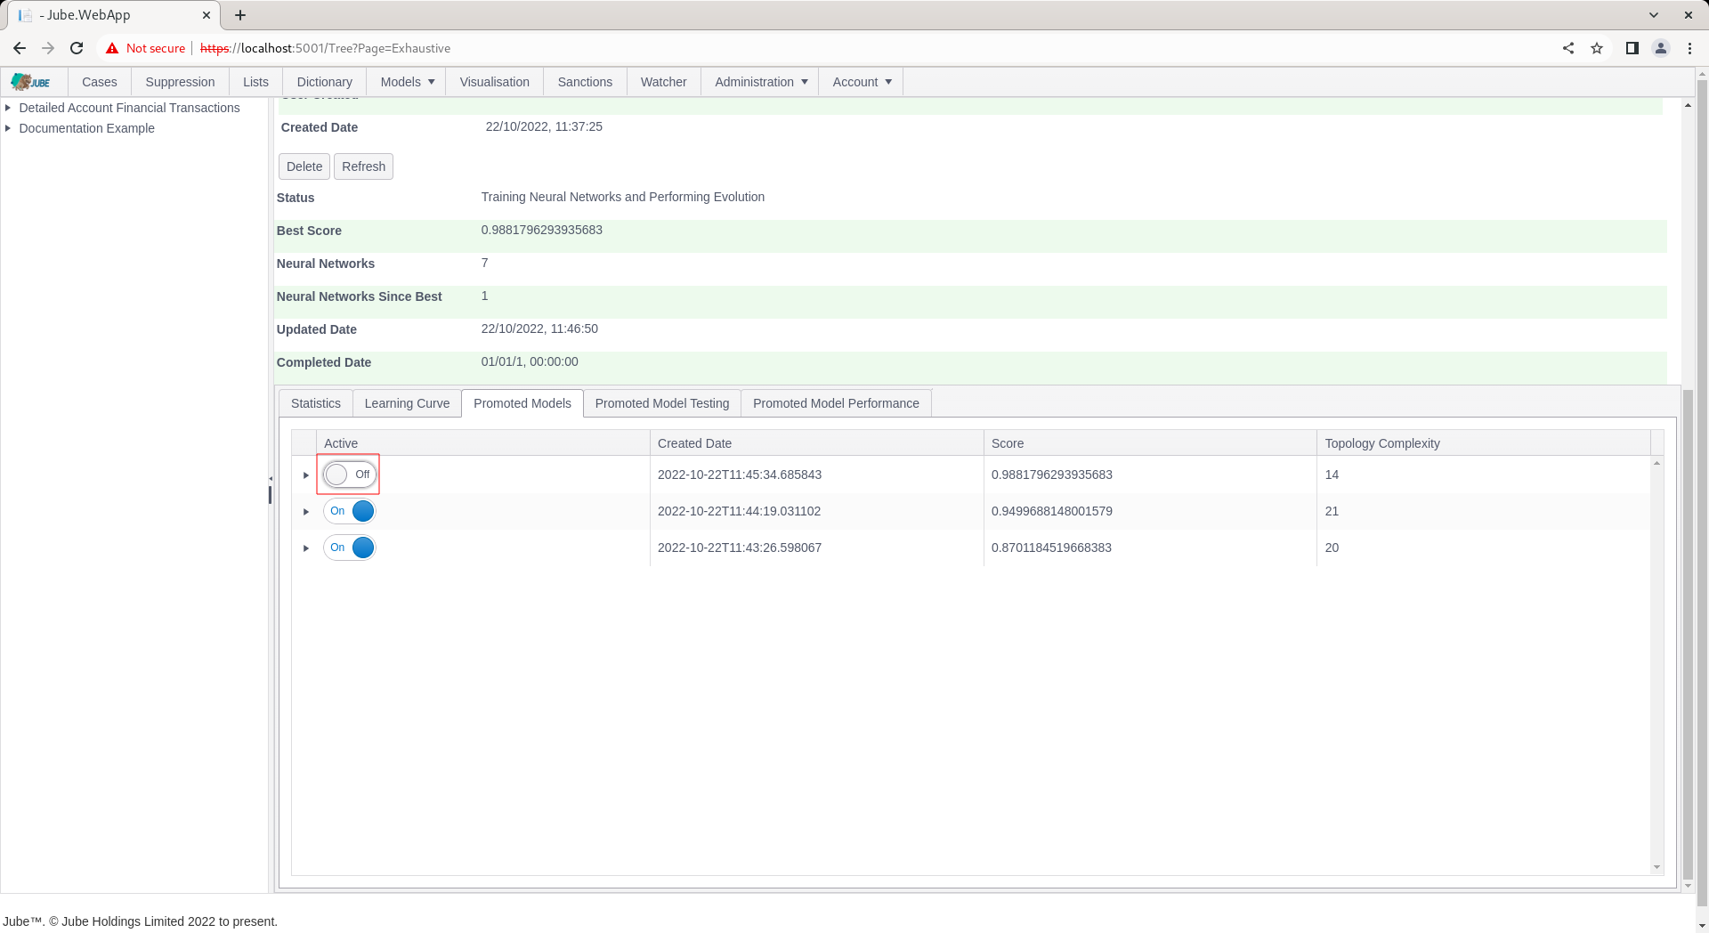This screenshot has width=1709, height=933.
Task: Share this page icon
Action: [1568, 48]
